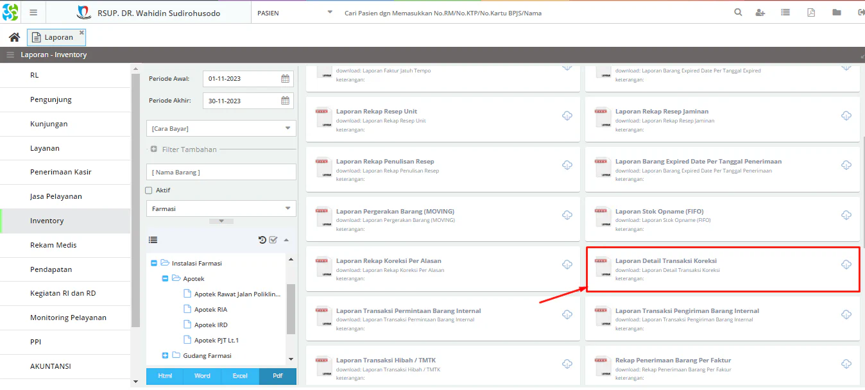Expand the Gudang Farmasi tree node
This screenshot has width=865, height=390.
[166, 355]
